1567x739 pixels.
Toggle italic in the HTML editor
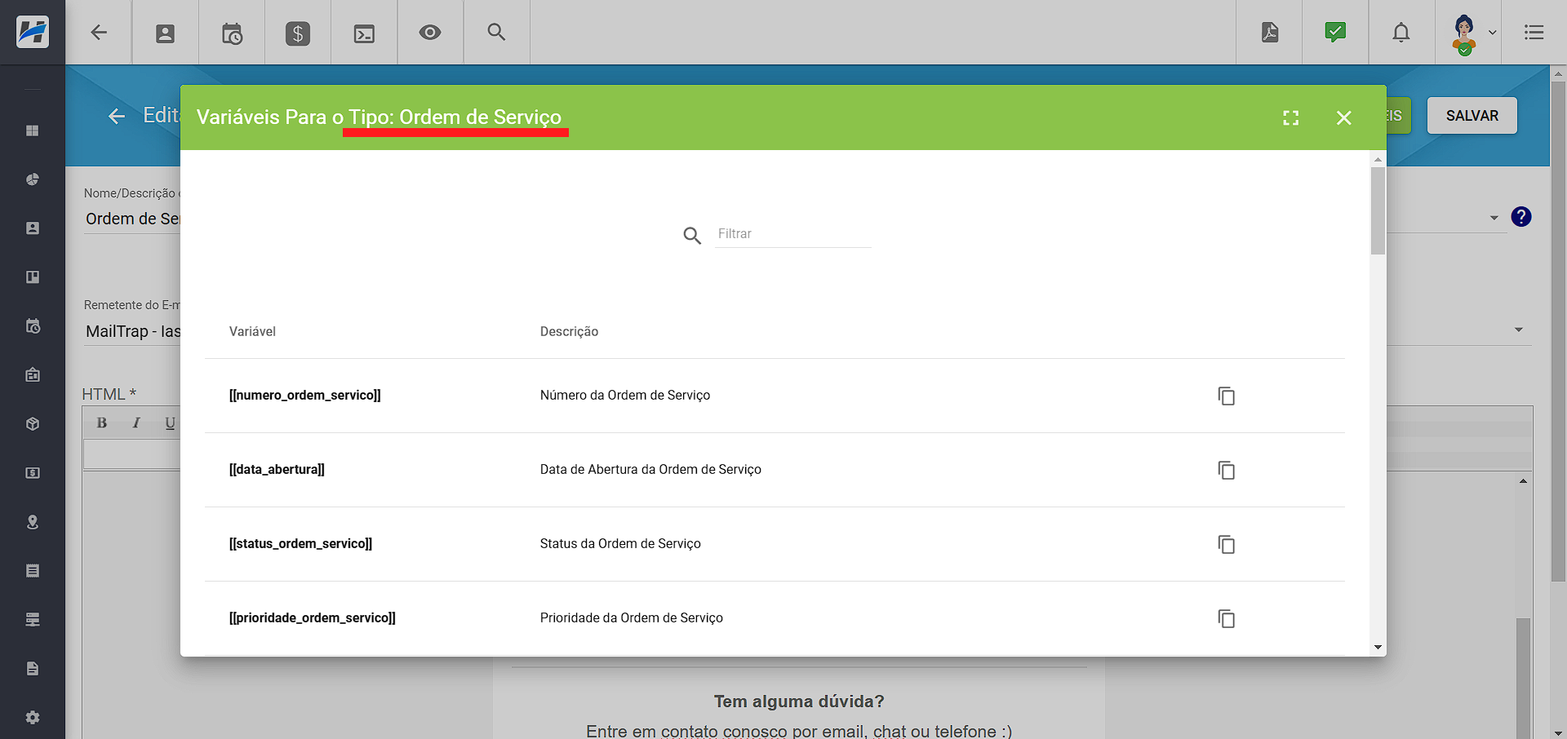136,423
